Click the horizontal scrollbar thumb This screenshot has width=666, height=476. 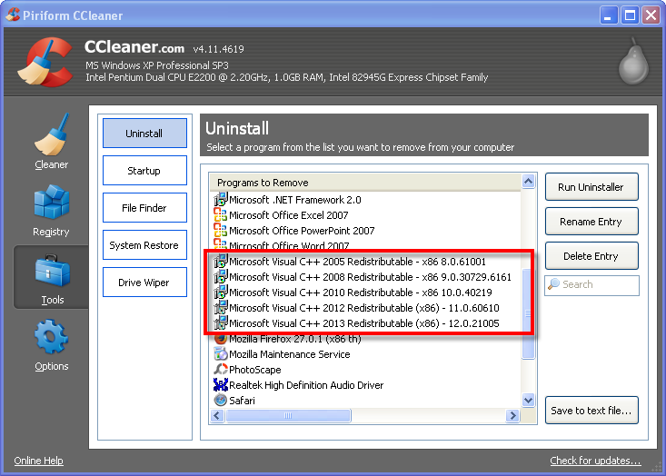click(x=288, y=415)
